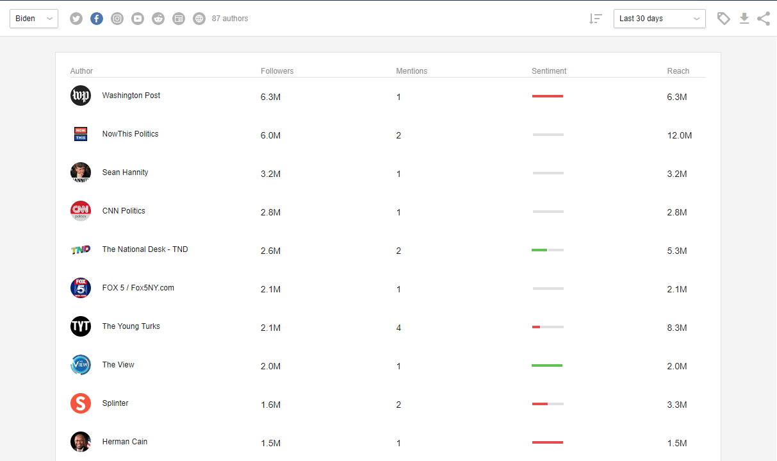This screenshot has width=777, height=461.
Task: Sort by Sentiment column header
Action: click(x=549, y=71)
